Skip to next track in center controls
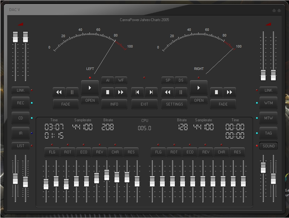 click(x=151, y=92)
